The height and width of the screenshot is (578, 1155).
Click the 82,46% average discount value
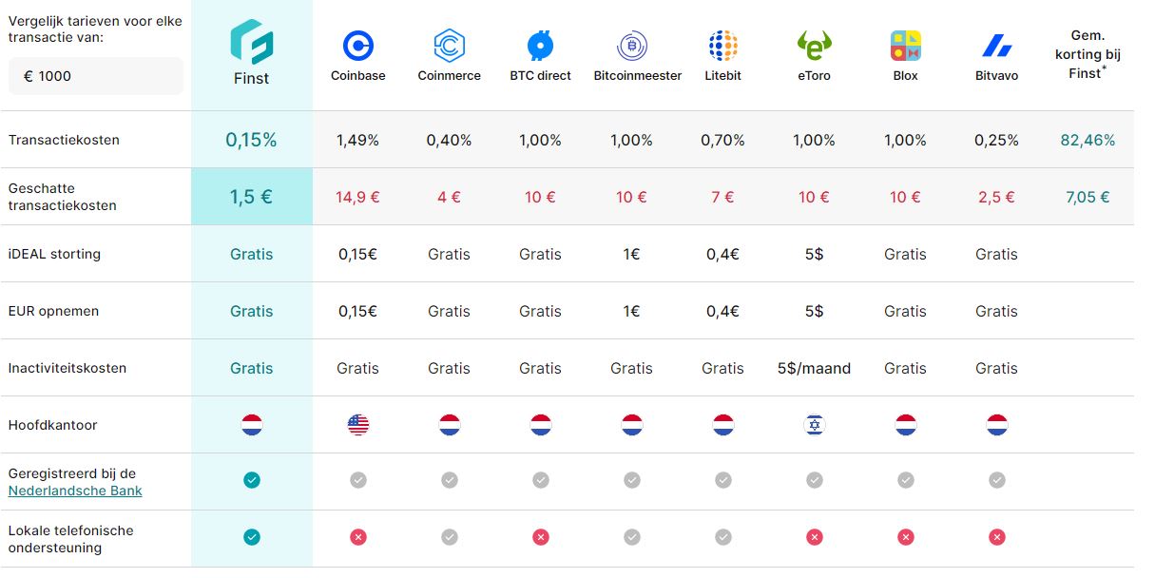click(x=1088, y=140)
